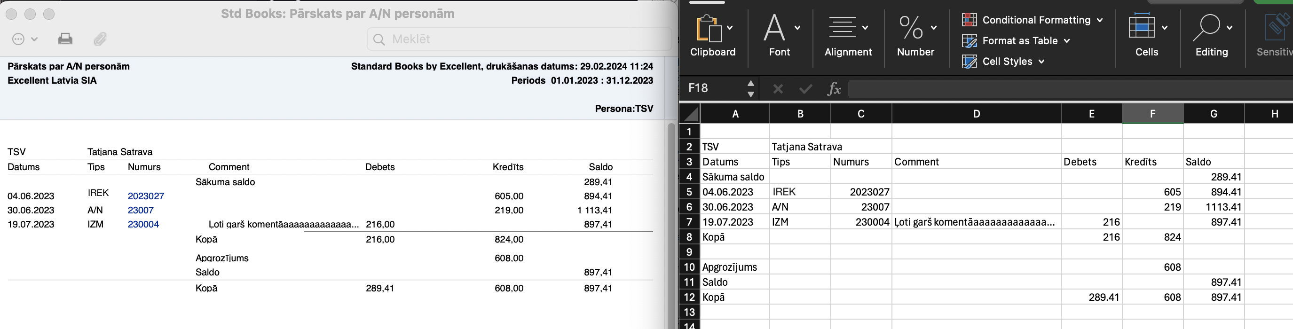Open the Cells ribbon group
This screenshot has width=1293, height=329.
click(1146, 35)
